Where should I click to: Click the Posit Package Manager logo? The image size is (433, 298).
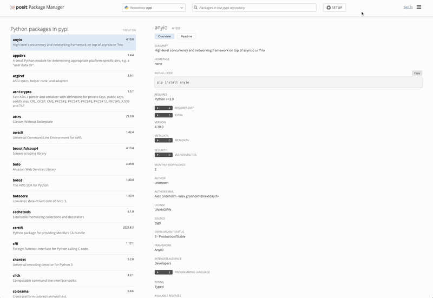coord(37,8)
